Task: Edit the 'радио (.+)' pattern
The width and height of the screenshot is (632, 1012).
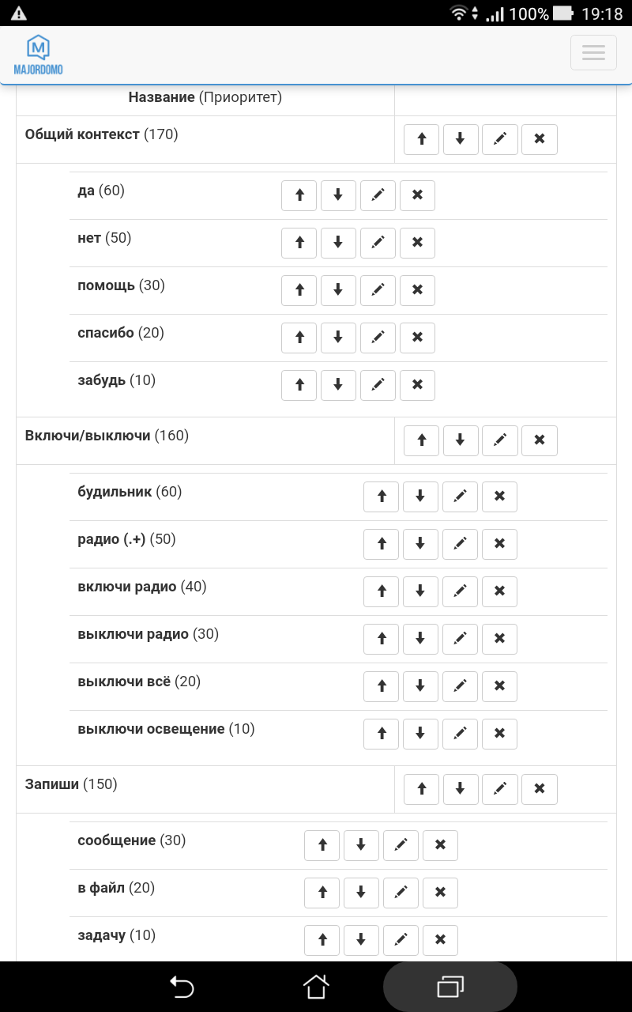Action: coord(460,544)
